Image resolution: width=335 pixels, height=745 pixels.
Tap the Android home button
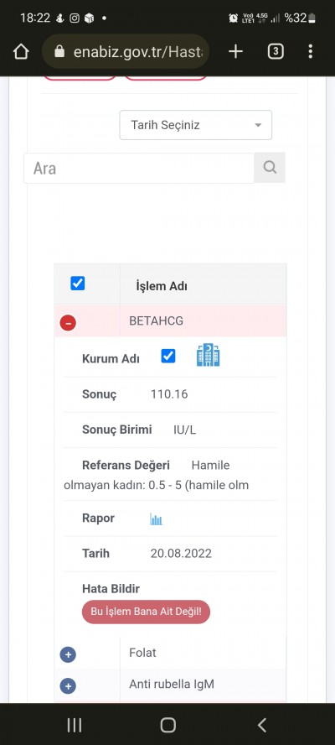pyautogui.click(x=168, y=725)
